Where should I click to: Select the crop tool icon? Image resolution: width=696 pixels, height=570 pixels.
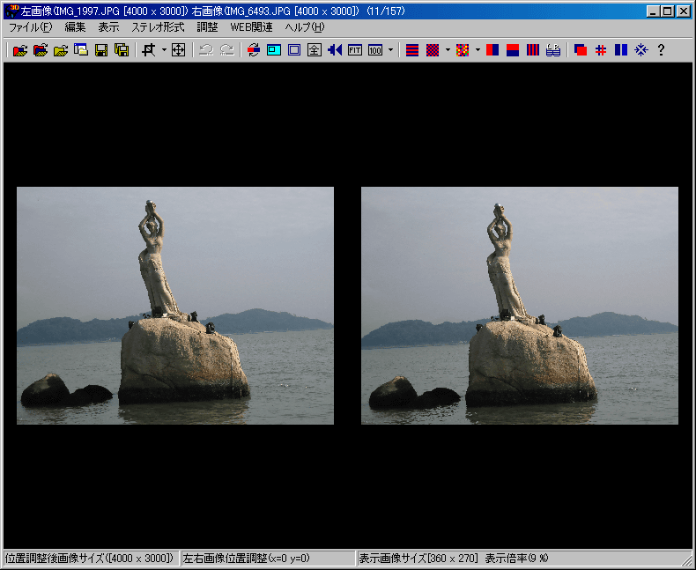(x=149, y=49)
